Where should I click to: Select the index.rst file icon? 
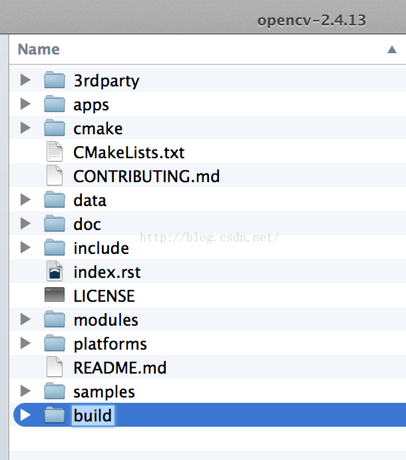click(55, 271)
